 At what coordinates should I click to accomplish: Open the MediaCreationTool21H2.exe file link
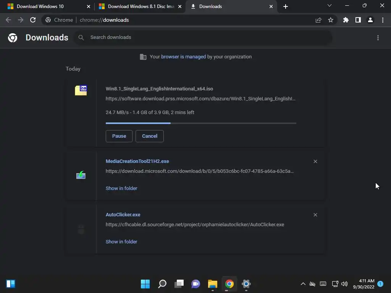pos(137,161)
